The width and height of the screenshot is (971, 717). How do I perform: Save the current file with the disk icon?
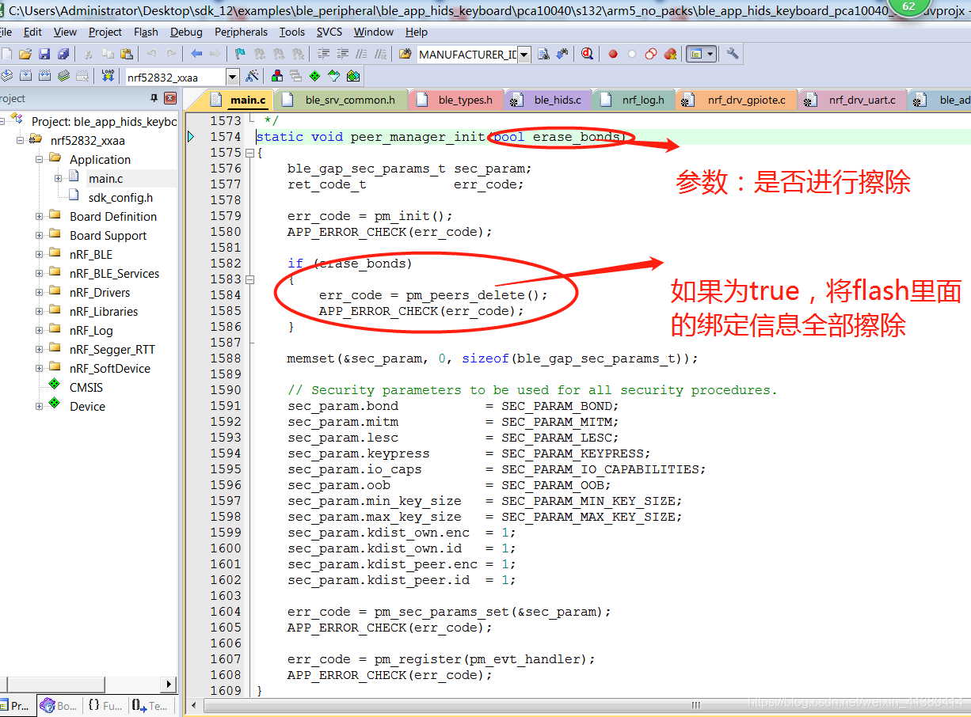(44, 54)
